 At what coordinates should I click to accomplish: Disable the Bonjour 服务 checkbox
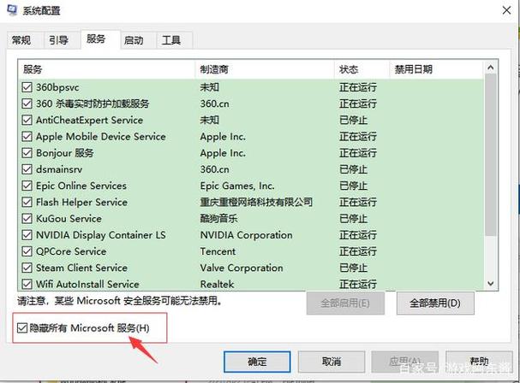pos(27,153)
